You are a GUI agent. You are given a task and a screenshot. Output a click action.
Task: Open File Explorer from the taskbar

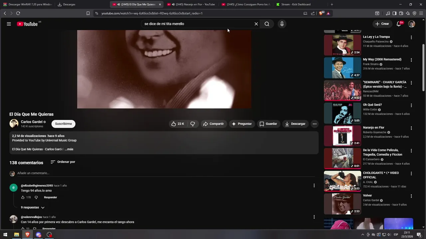[16, 235]
